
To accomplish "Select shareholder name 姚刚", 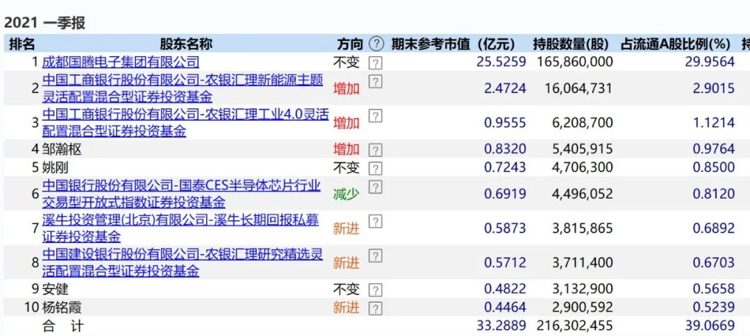I will click(55, 167).
